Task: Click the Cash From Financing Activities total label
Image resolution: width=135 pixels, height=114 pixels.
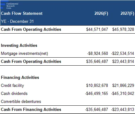Action: click(x=31, y=109)
